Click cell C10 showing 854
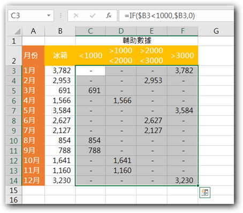Viewport: 243px width, 213px height. tap(90, 141)
